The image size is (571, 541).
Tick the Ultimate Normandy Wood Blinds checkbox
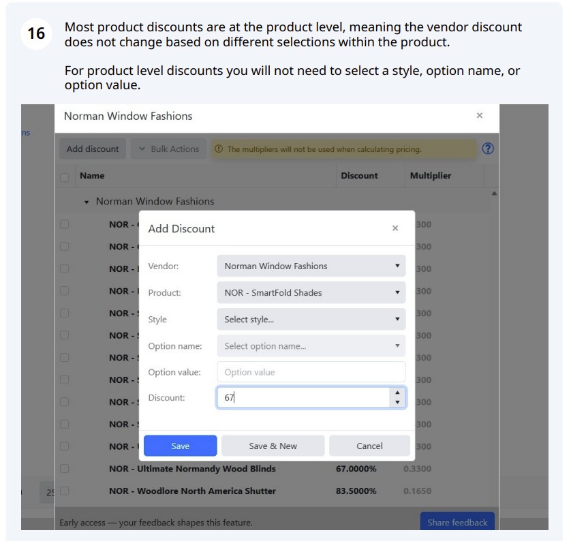[65, 469]
